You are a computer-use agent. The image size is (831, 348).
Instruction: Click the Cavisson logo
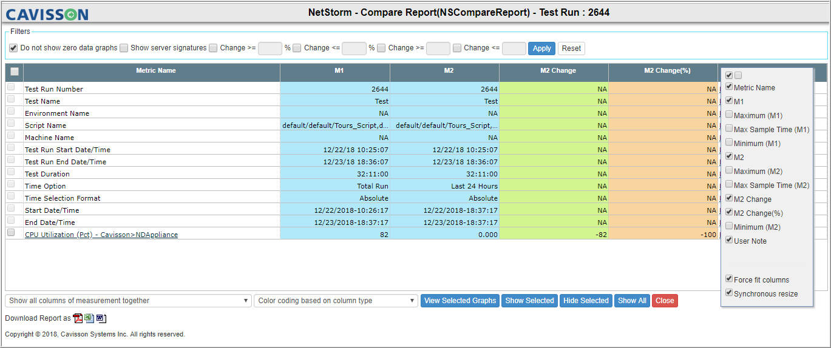(x=47, y=15)
